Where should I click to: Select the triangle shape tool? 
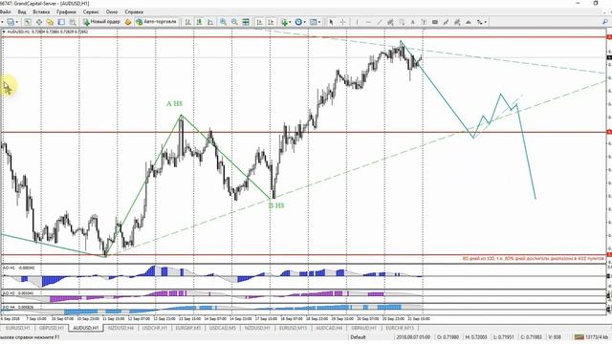click(469, 22)
